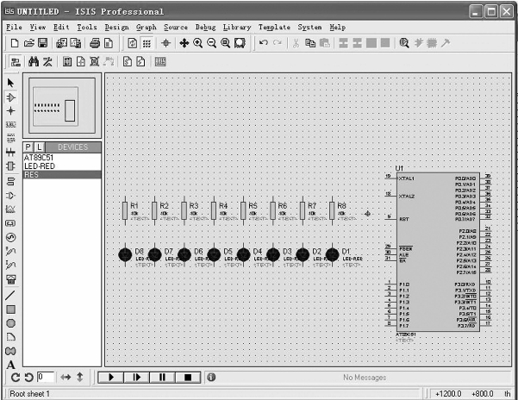Copy selection to clipboard

pos(310,43)
